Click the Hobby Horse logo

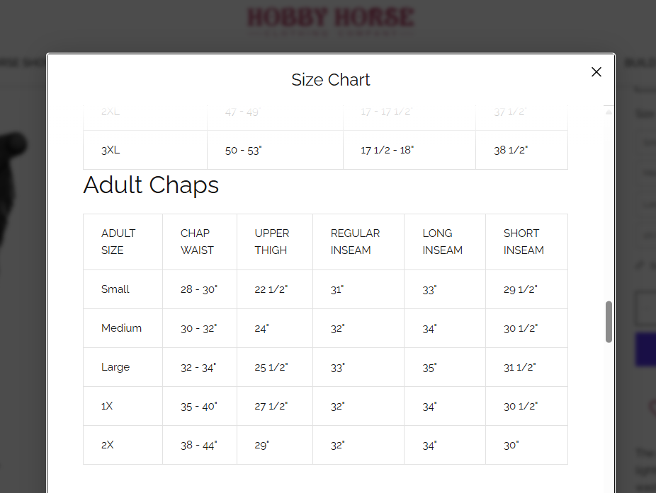pyautogui.click(x=331, y=22)
